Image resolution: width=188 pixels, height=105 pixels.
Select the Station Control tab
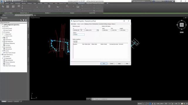coord(80,24)
